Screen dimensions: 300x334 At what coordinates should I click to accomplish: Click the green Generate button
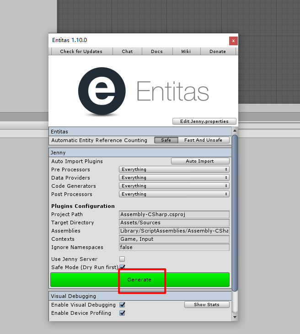pyautogui.click(x=140, y=280)
